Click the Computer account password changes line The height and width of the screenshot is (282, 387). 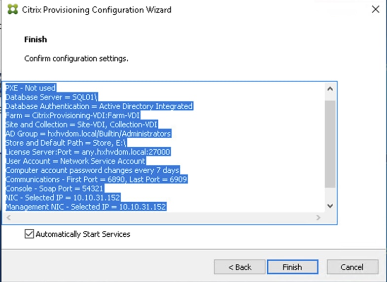[x=93, y=170]
